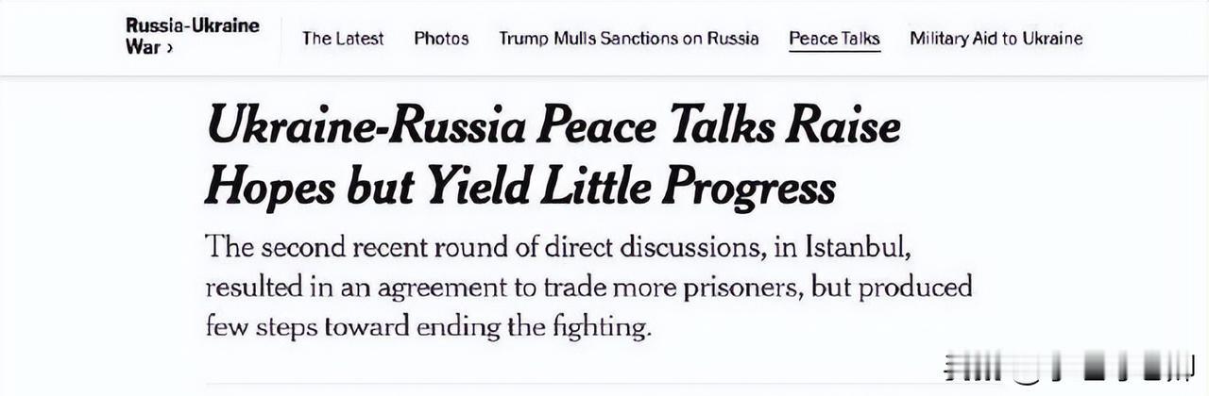
Task: Switch to the Photos tab
Action: pos(441,39)
